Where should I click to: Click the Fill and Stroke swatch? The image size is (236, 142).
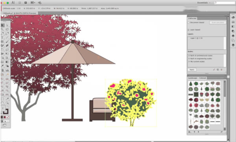tap(5, 111)
